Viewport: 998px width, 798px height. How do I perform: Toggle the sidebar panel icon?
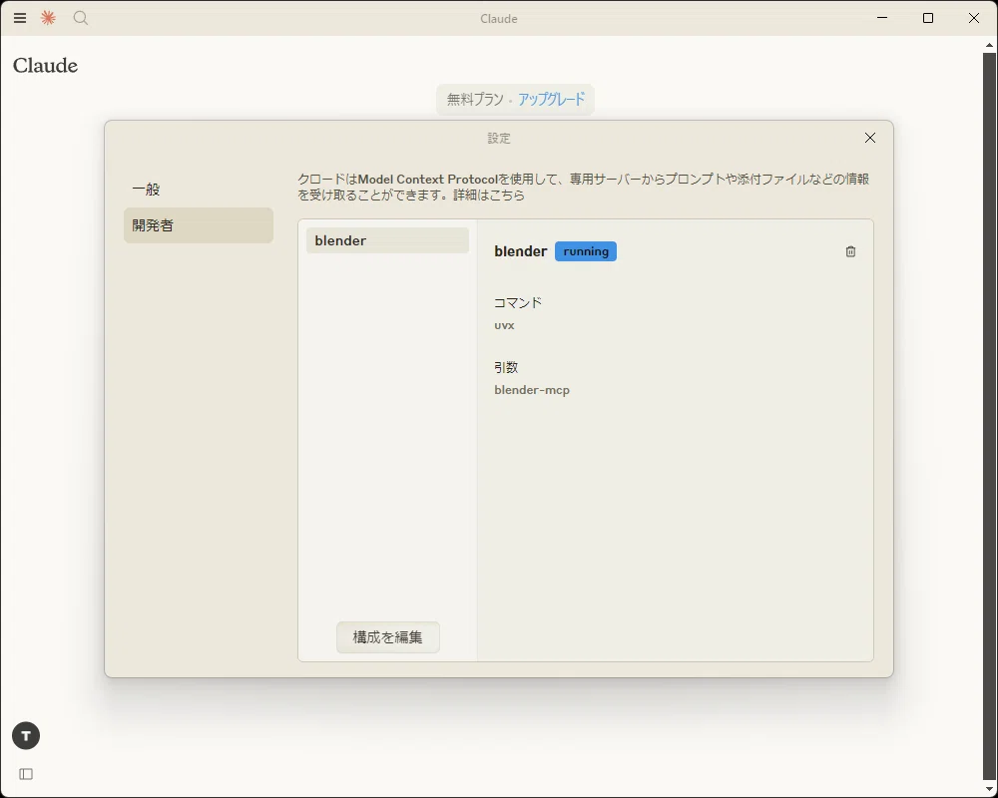pyautogui.click(x=26, y=774)
